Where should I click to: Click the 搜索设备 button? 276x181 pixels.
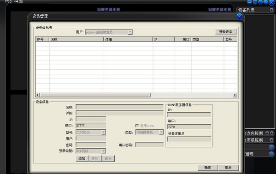(x=226, y=32)
